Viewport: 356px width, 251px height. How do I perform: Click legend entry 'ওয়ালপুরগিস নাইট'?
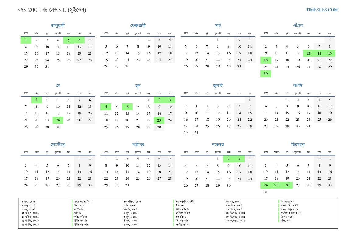[x=185, y=202]
